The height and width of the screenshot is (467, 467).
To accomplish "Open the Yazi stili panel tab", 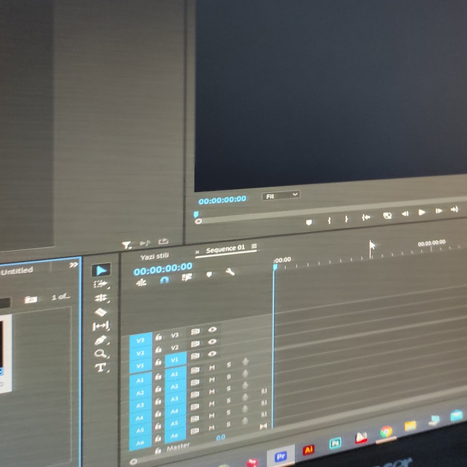I will (x=155, y=256).
